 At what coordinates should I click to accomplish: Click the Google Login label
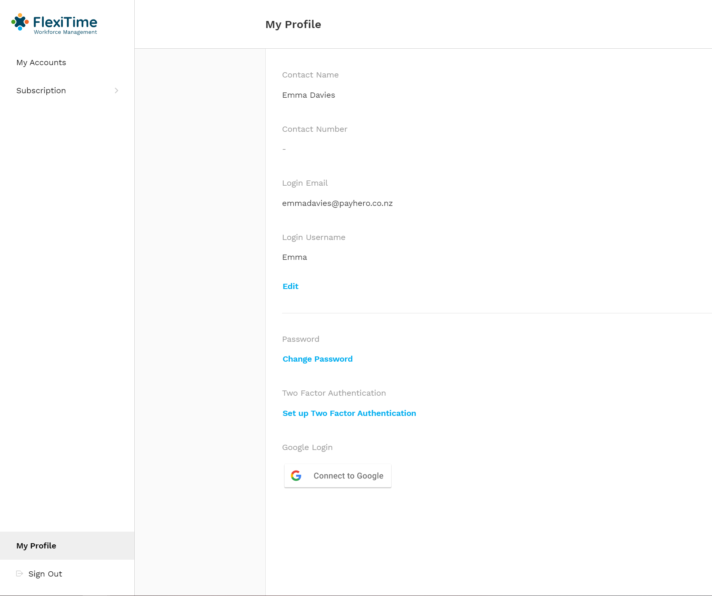[x=307, y=447]
